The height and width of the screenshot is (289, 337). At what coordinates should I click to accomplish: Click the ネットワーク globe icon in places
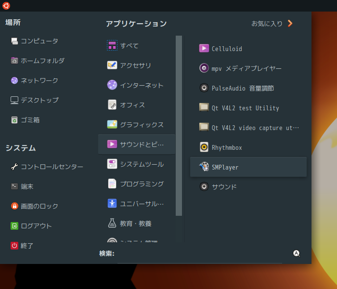click(14, 80)
